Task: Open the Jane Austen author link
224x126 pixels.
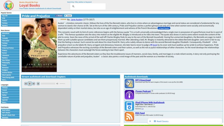Action: (76, 20)
